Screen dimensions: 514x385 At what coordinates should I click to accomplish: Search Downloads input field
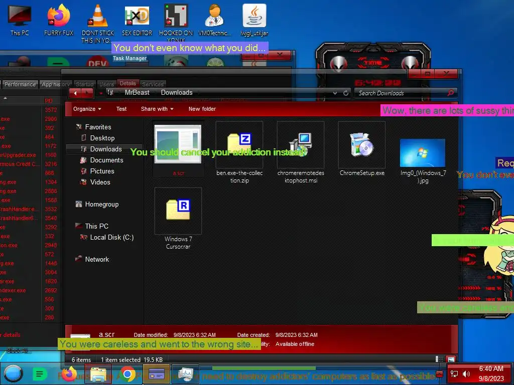click(x=402, y=93)
